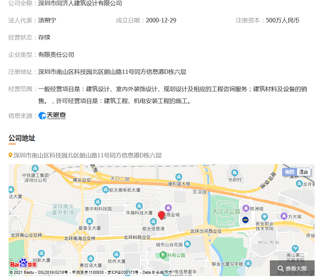Viewport: 318px width, 279px height.
Task: Click the 北环科苑立交 road label
Action: pos(137,237)
